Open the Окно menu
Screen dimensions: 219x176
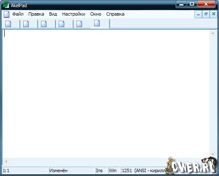coord(96,14)
